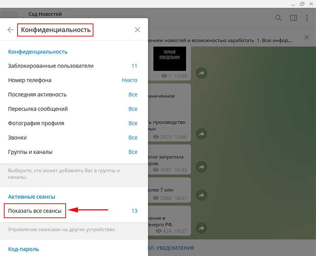Select Фотография профиля privacy setting

[x=73, y=123]
